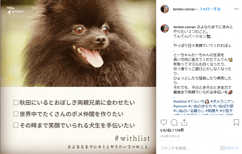This screenshot has height=154, width=242.
Task: Check the 世界中でたくさんのポメ仲間 checkbox
Action: (x=16, y=114)
